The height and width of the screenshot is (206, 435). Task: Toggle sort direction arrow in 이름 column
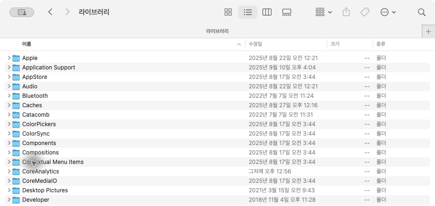tap(239, 44)
